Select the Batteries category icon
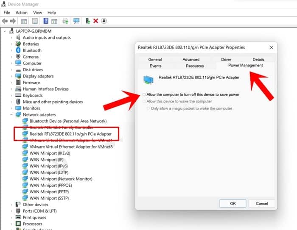The image size is (297, 230). 18,44
